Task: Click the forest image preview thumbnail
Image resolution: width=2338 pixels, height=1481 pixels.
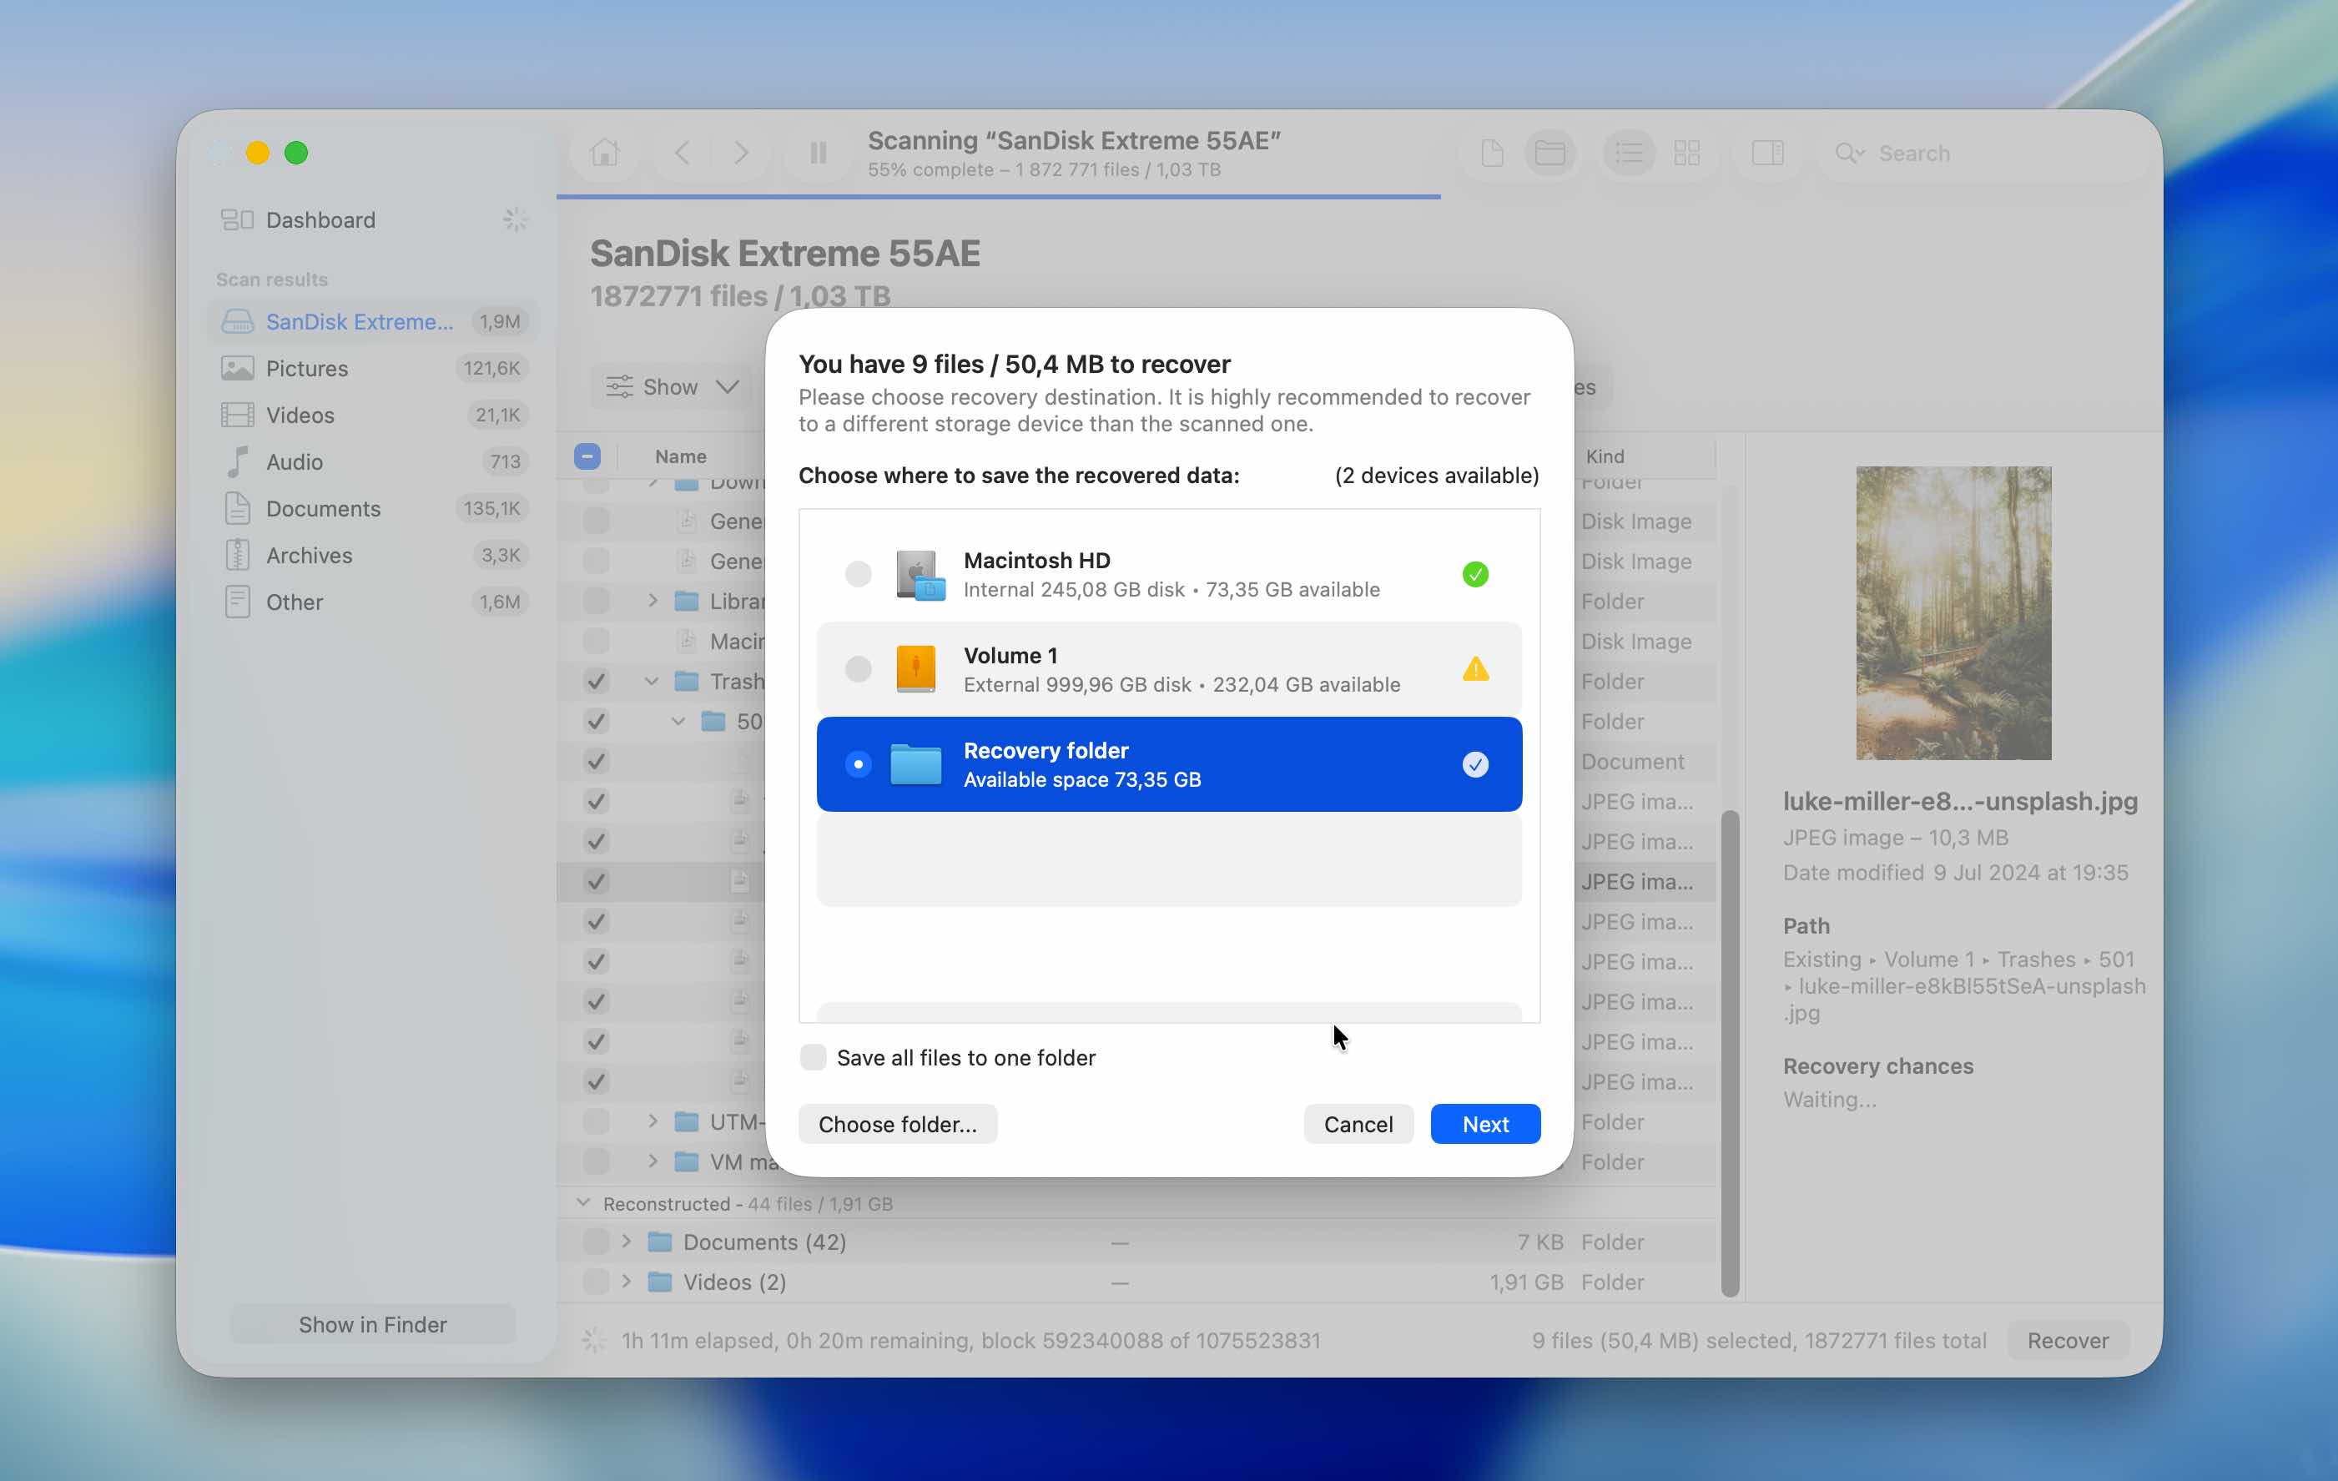Action: coord(1953,614)
